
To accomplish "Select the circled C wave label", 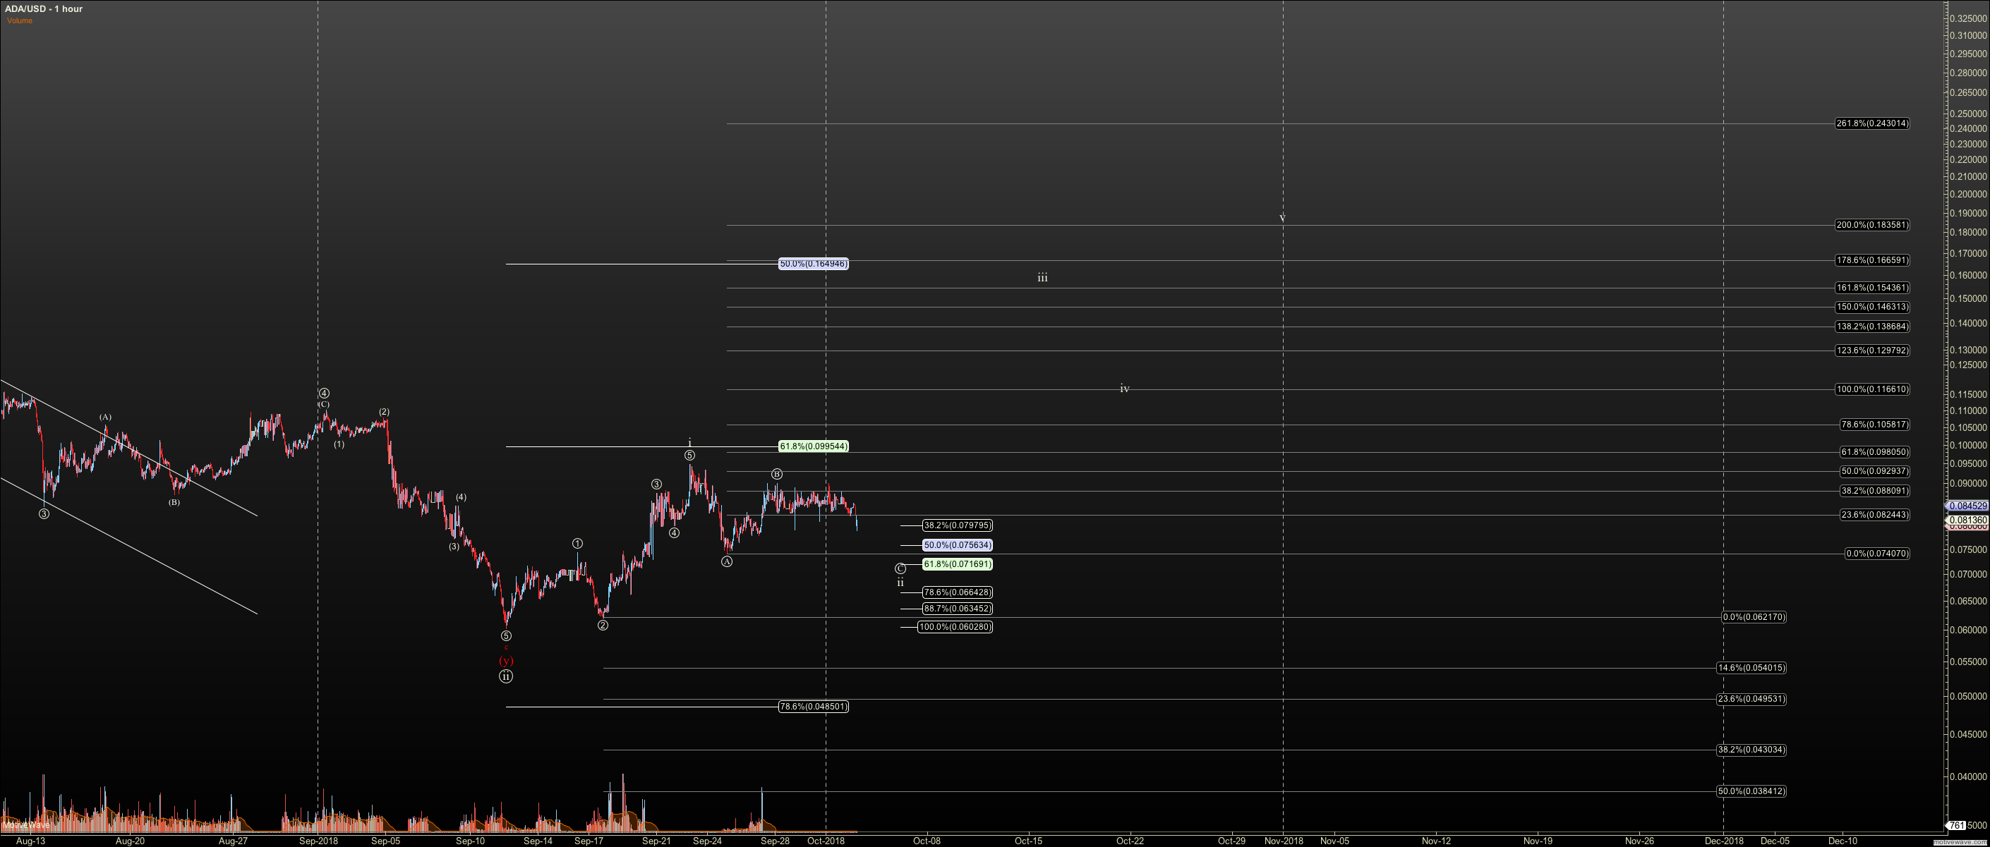I will coord(900,569).
